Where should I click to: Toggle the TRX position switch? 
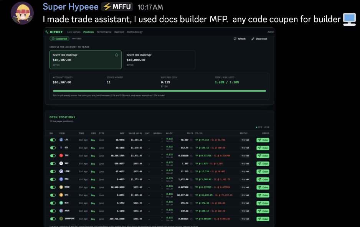53,156
